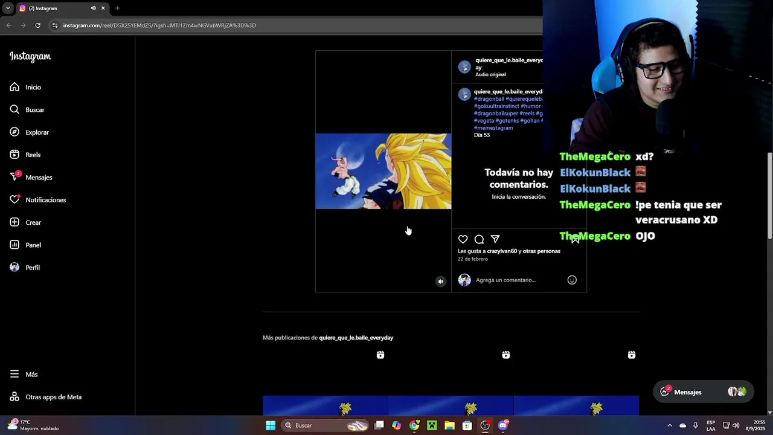Click the site information icon in address bar
773x435 pixels.
point(55,25)
